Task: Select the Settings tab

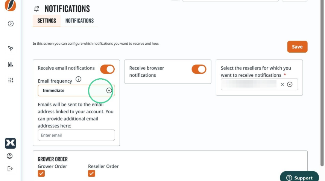Action: (47, 21)
